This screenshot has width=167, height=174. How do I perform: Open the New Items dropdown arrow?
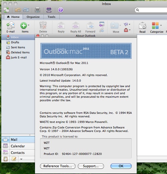pos(29,25)
